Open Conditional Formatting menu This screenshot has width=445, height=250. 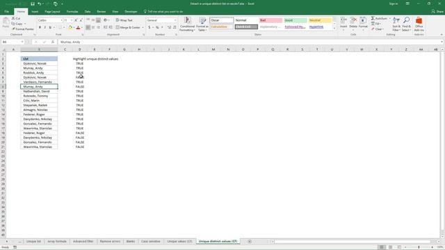(x=187, y=24)
